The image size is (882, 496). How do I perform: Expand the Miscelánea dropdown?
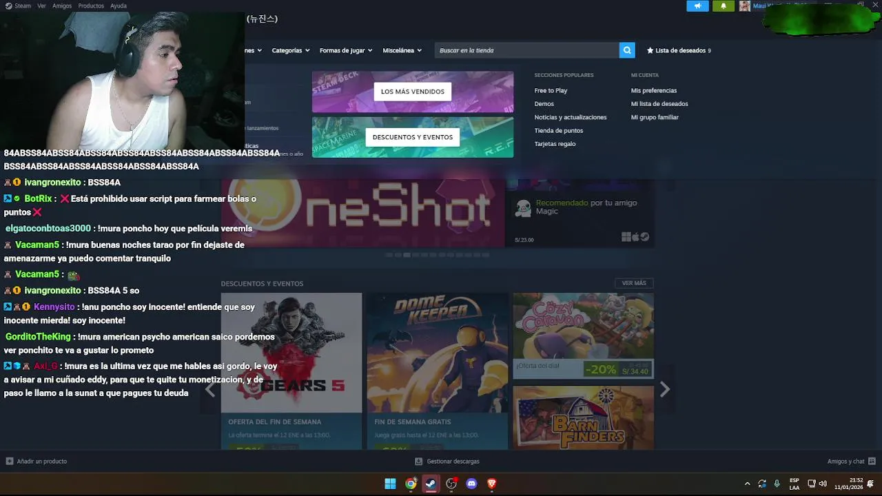(x=402, y=50)
